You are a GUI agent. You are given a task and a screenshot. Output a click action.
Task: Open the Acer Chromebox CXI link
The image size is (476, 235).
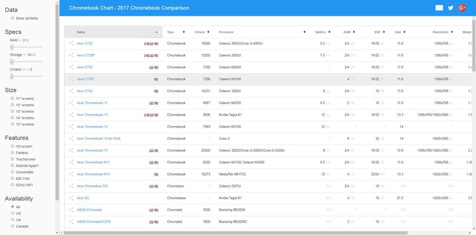[92, 186]
